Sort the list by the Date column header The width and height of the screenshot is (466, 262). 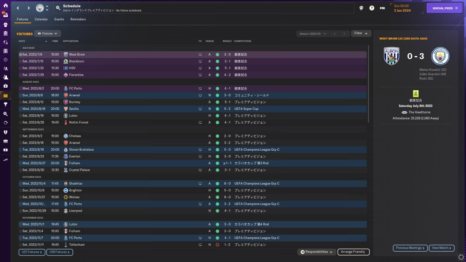[33, 41]
